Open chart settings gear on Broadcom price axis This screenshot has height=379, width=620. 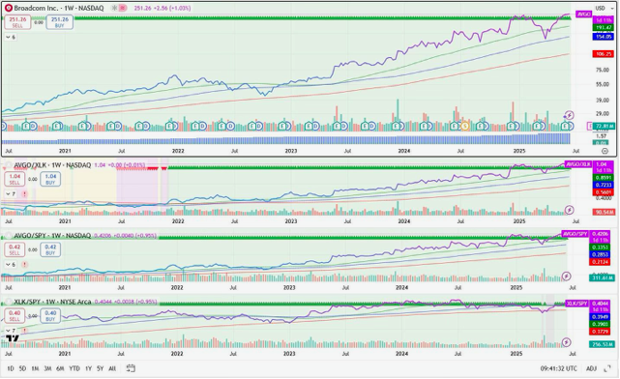[605, 151]
